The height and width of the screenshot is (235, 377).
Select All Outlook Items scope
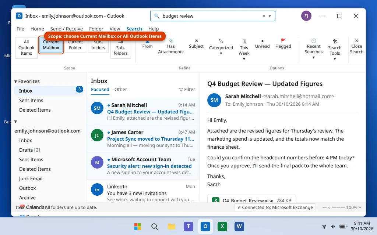point(26,47)
